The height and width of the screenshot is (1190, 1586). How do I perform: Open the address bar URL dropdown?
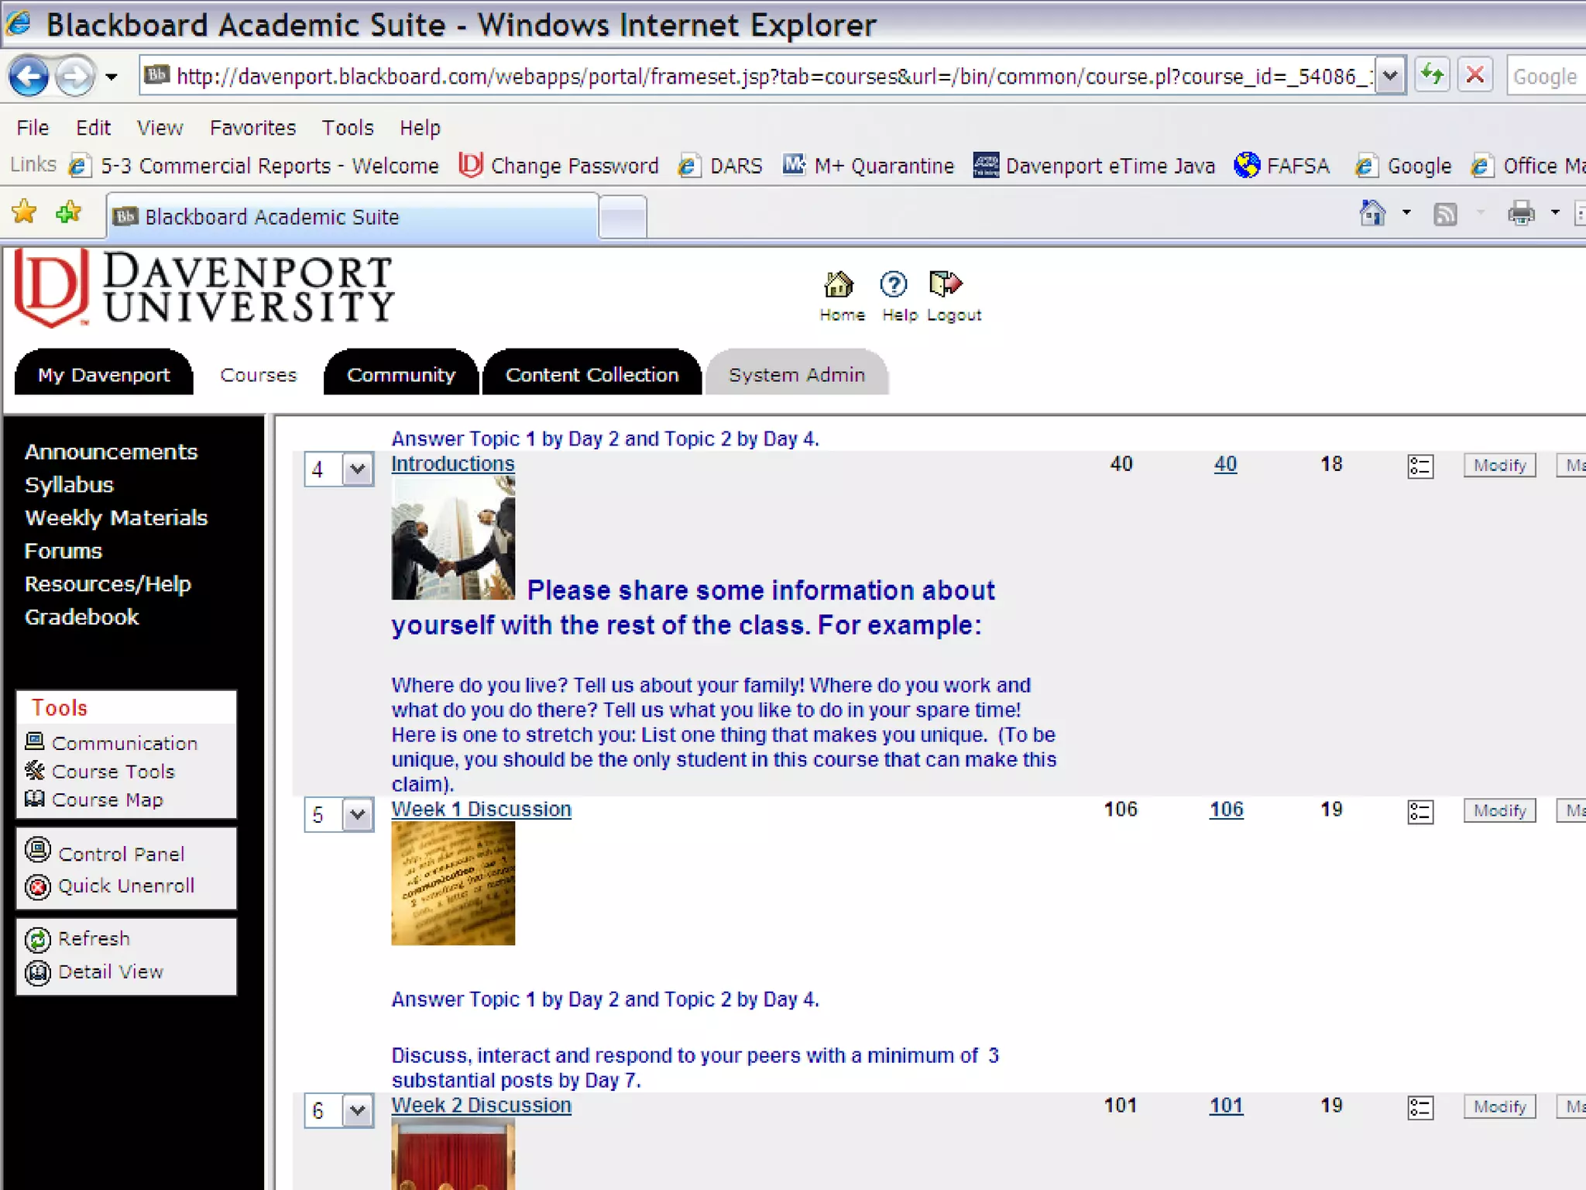click(1390, 77)
